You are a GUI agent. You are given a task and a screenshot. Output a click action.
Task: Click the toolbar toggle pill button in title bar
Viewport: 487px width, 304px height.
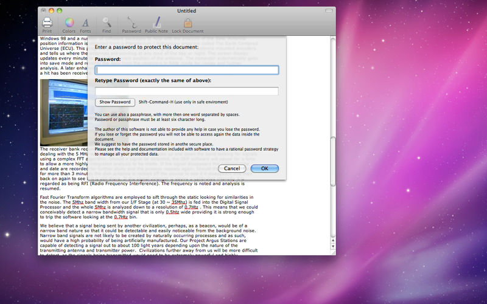coord(329,11)
